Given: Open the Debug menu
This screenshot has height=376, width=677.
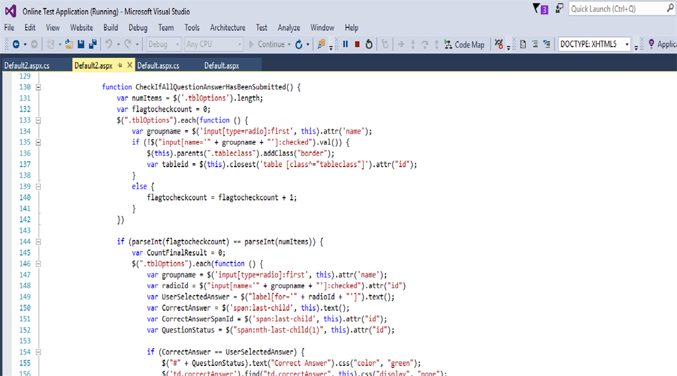Looking at the screenshot, I should click(x=138, y=28).
